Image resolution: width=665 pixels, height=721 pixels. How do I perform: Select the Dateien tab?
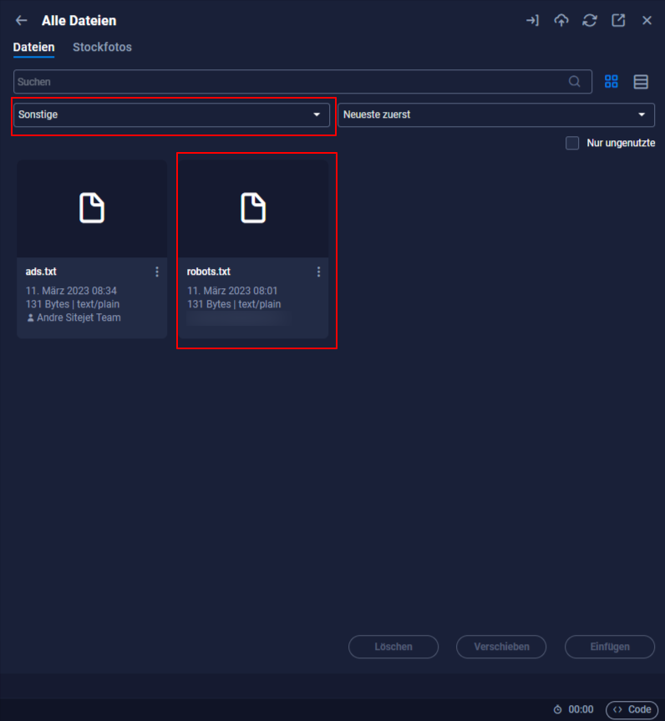34,48
